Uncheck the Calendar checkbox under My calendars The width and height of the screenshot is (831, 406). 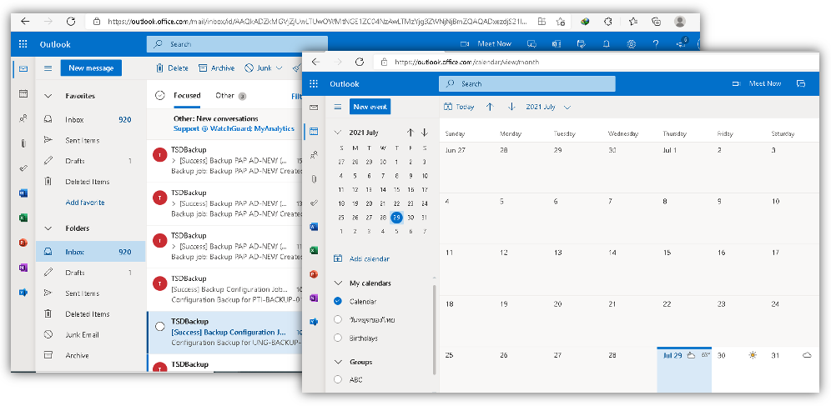tap(338, 301)
